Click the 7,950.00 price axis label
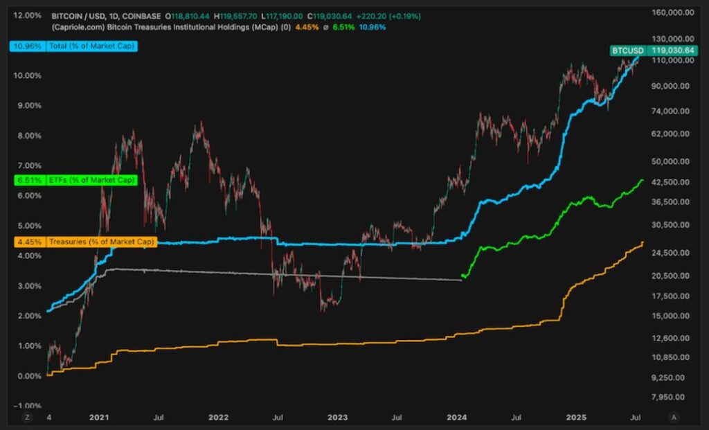Viewport: 709px width, 430px height. [x=670, y=397]
